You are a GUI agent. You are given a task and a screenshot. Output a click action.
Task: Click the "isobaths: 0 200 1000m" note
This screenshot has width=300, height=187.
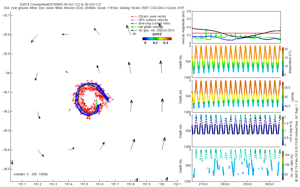click(x=30, y=174)
